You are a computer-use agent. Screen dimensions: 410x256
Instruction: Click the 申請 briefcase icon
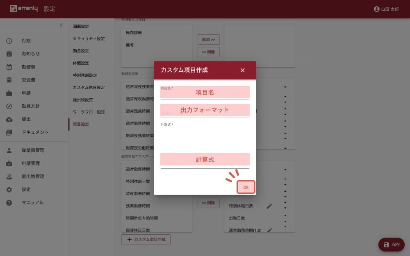pyautogui.click(x=9, y=93)
